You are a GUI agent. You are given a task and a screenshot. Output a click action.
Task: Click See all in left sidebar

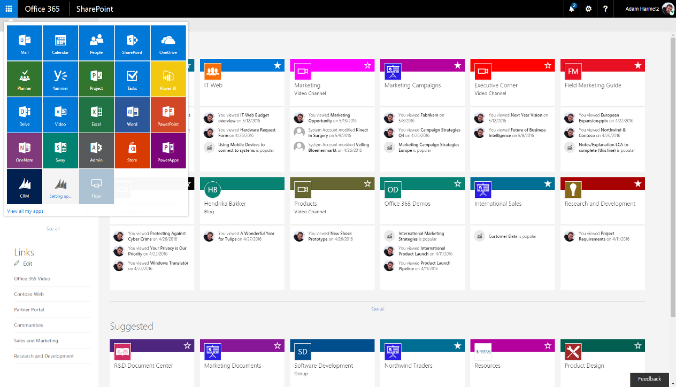coord(52,229)
